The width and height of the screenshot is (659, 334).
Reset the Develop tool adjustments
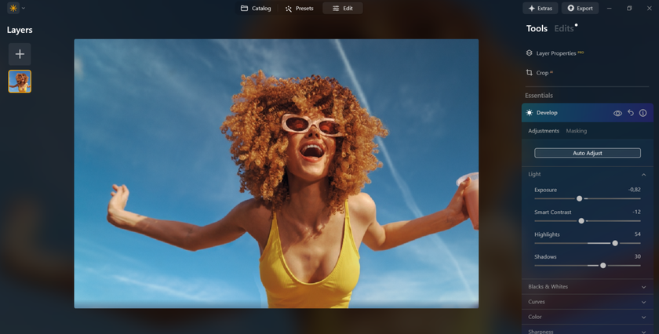coord(631,113)
